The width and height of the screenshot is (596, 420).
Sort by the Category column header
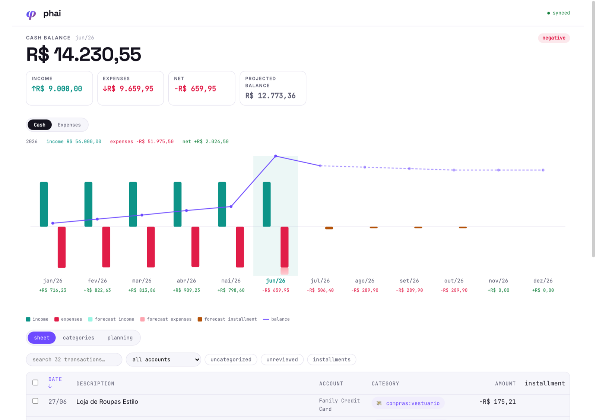(x=385, y=384)
